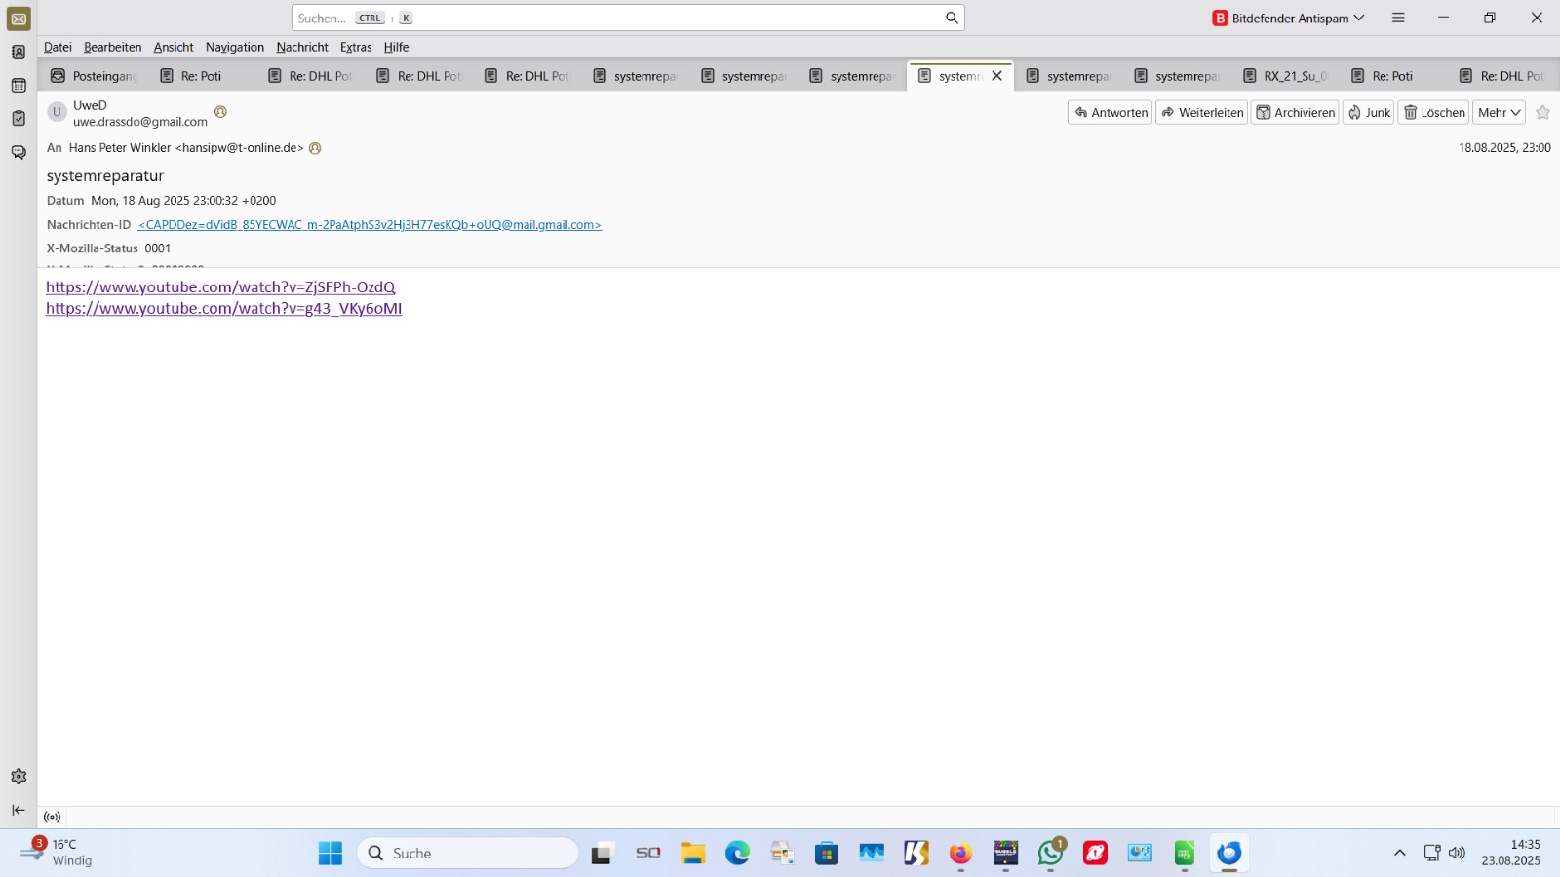Open the Nachricht menu
1560x877 pixels.
302,47
